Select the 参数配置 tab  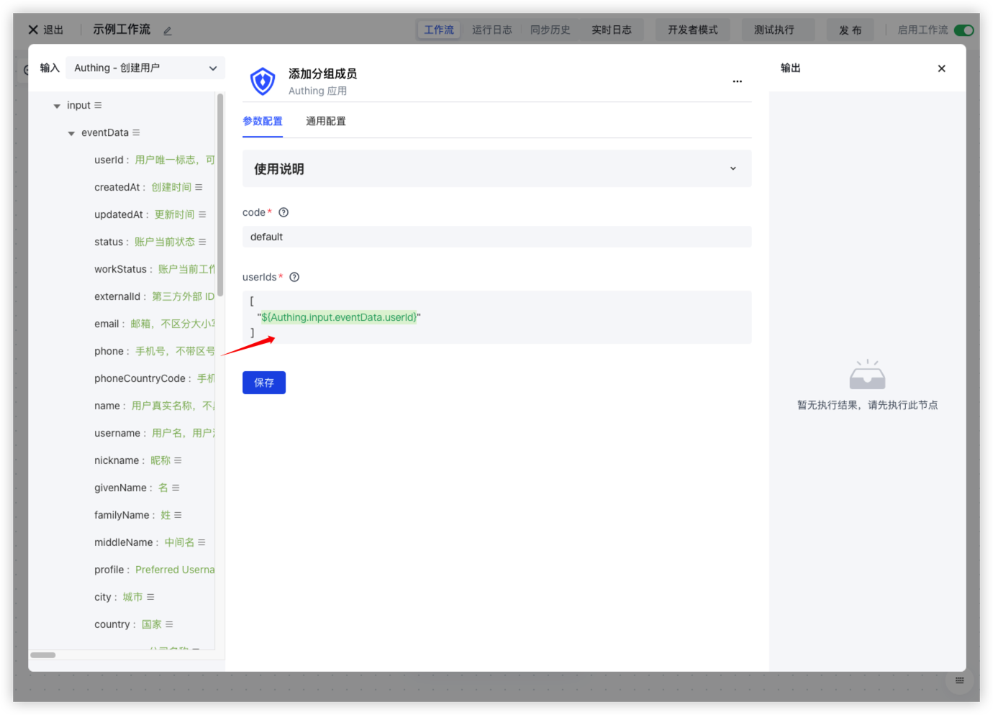click(263, 122)
